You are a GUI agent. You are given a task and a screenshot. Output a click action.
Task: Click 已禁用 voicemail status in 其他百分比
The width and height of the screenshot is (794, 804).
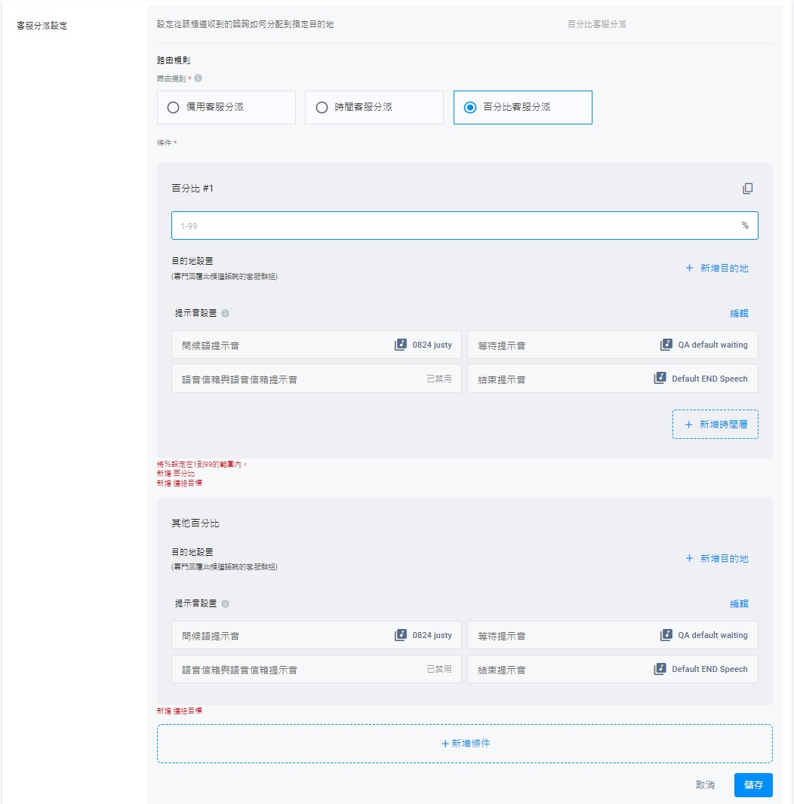tap(439, 669)
